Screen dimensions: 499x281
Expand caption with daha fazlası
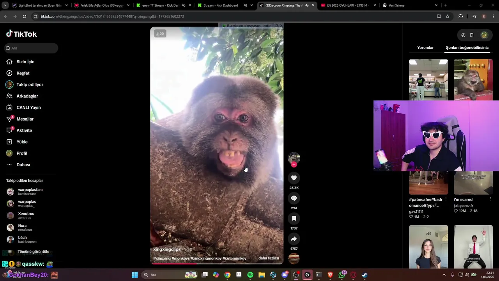(x=269, y=258)
